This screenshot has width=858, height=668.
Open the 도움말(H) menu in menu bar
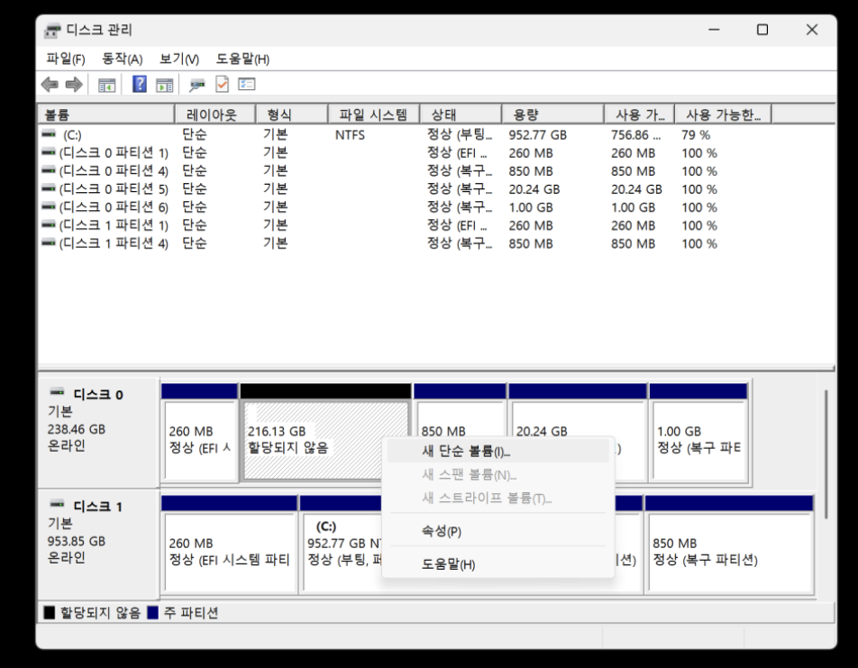242,59
